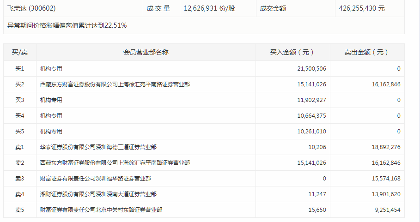The height and width of the screenshot is (222, 420).
Task: Select the 买/卖 column header
Action: click(19, 52)
